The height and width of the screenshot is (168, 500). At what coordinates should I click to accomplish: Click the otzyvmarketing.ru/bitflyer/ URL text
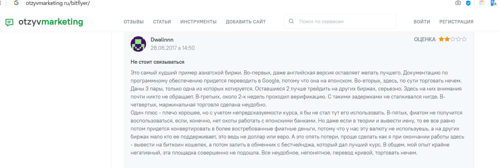point(58,3)
